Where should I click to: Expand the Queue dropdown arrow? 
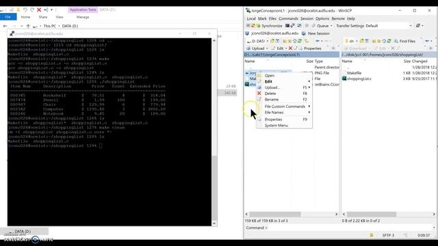coord(331,26)
